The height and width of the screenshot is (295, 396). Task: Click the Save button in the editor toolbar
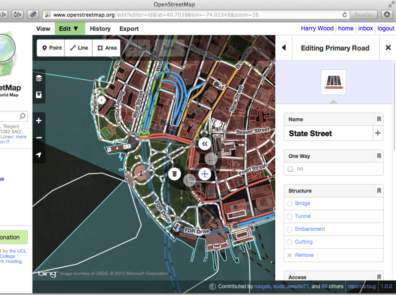[x=169, y=48]
